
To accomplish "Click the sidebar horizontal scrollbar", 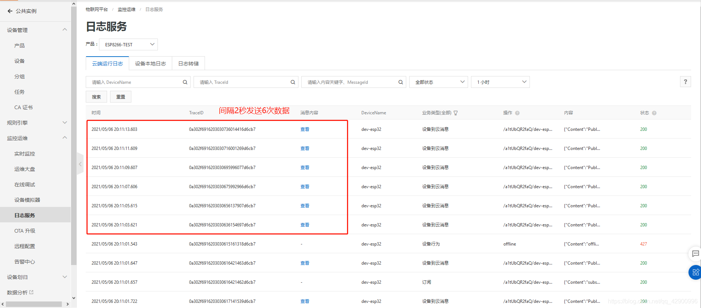I will coord(34,304).
